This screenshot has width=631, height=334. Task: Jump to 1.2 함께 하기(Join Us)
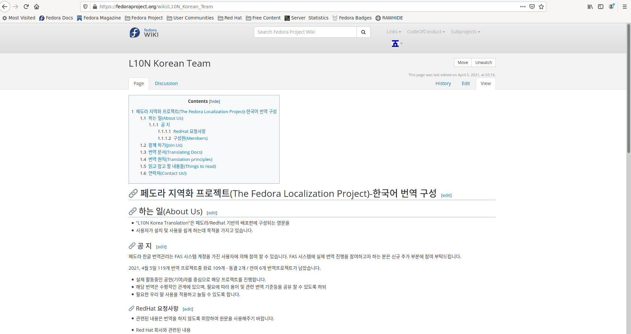point(161,145)
